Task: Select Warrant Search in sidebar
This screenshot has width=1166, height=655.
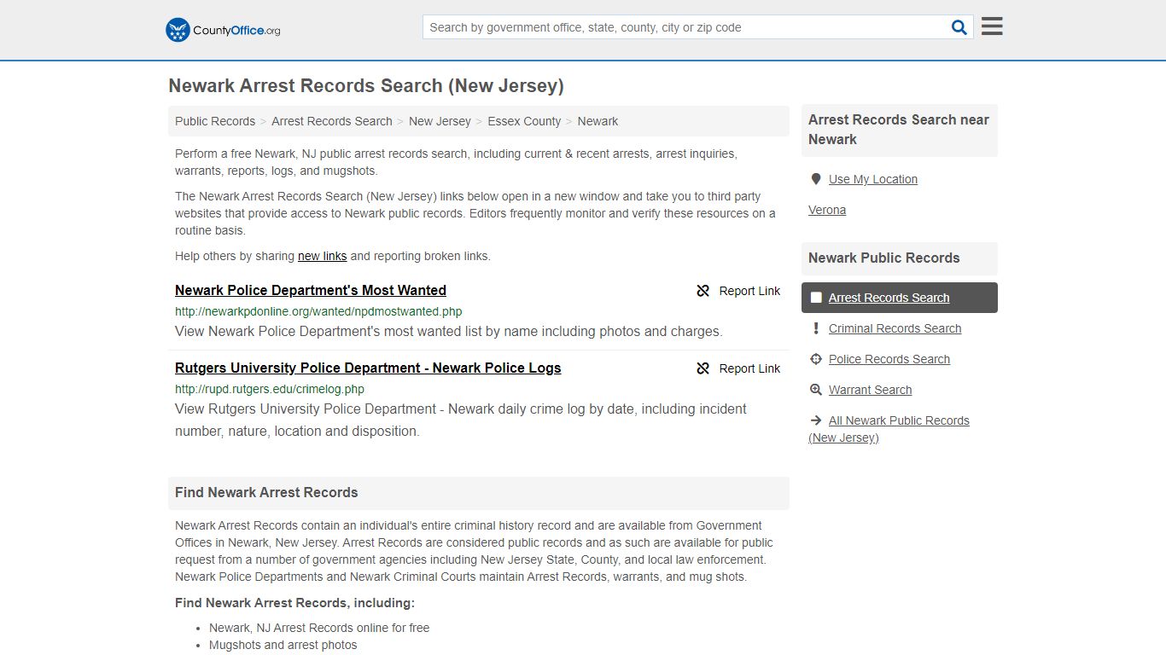Action: tap(870, 390)
